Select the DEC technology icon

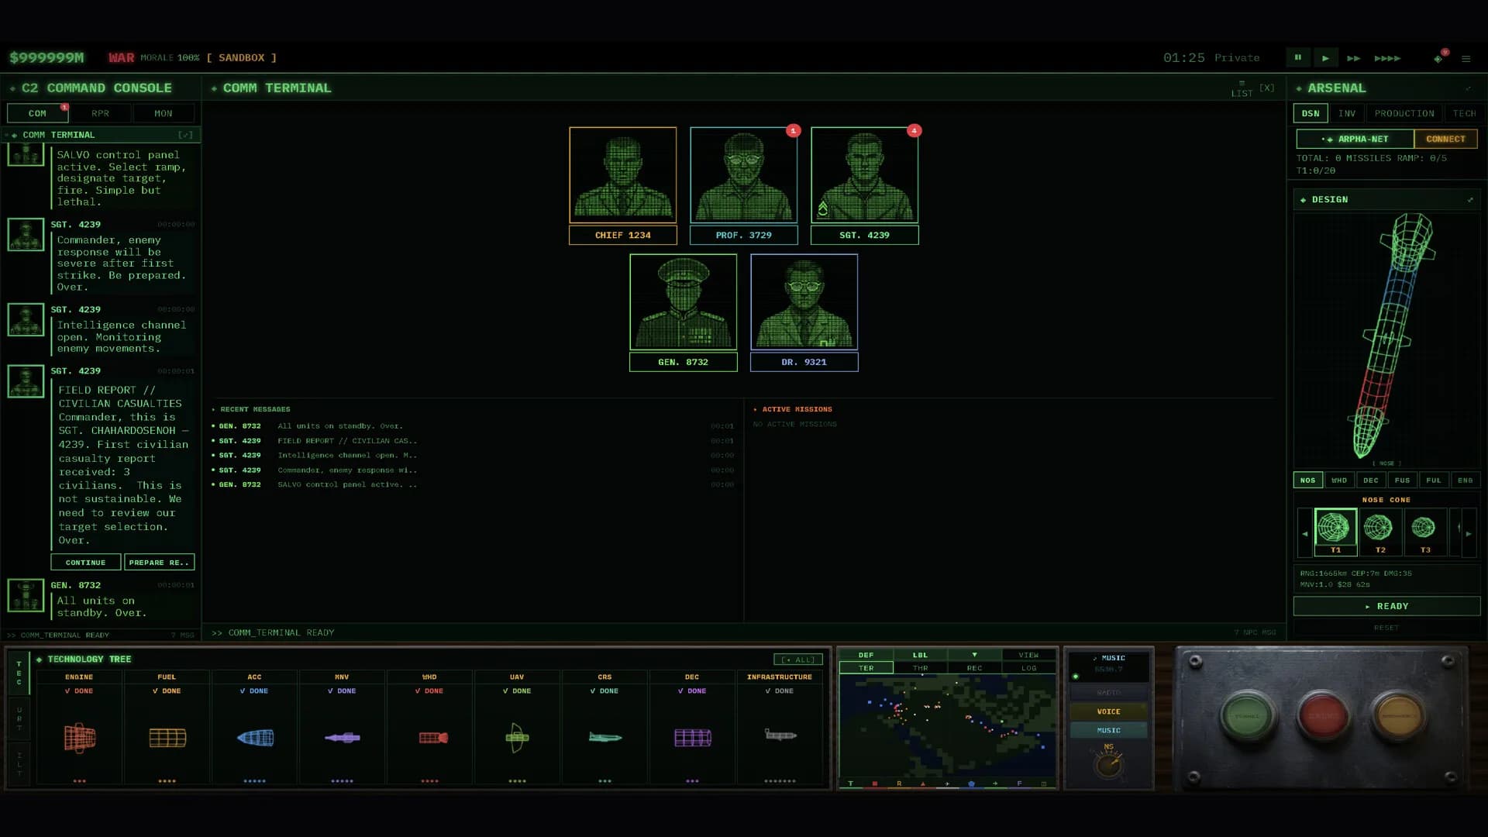692,737
